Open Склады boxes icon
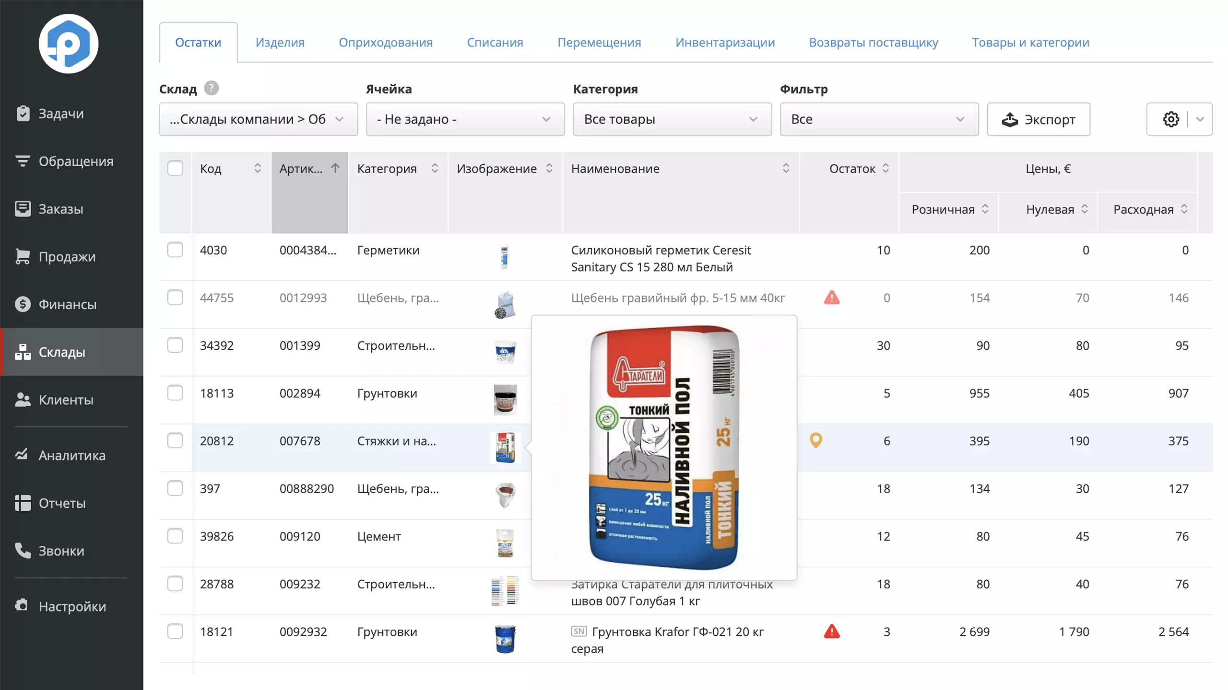The image size is (1228, 690). coord(23,352)
